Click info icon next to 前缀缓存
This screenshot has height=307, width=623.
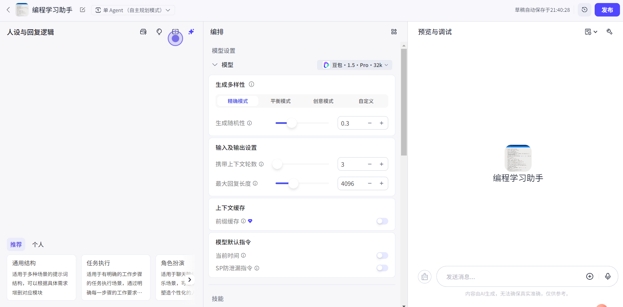(244, 221)
